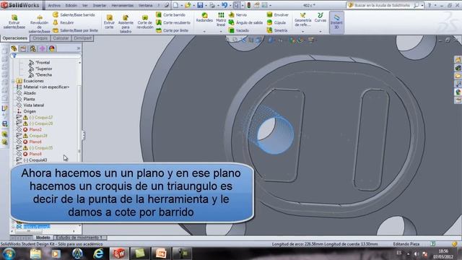462x260 pixels.
Task: Select Corte de revolución tool
Action: (x=145, y=22)
